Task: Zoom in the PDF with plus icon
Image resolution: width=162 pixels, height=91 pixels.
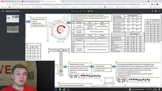Action: 84,11
